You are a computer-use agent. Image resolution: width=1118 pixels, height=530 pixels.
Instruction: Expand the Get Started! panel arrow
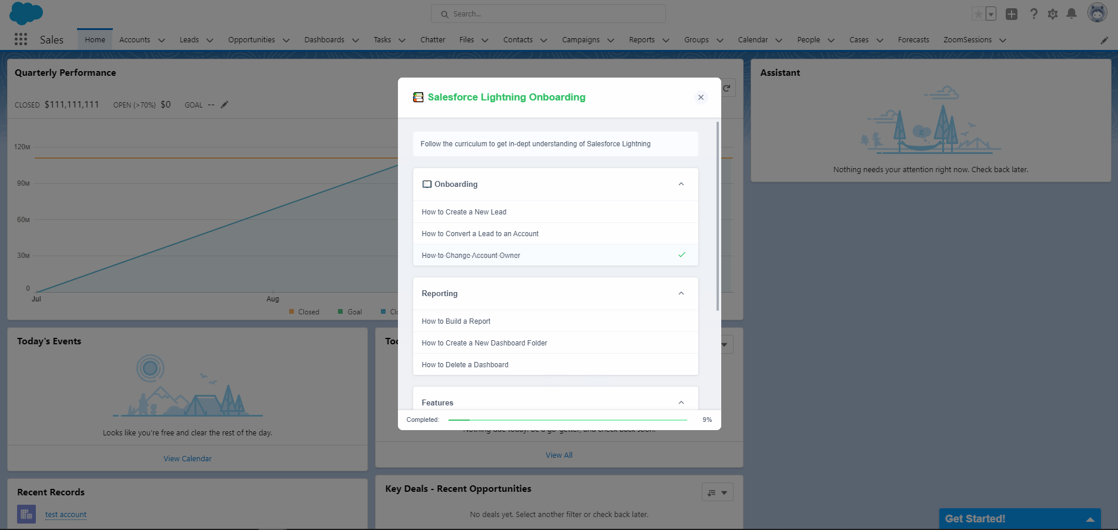[x=1090, y=519]
